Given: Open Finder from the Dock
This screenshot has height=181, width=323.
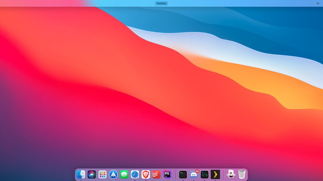Looking at the screenshot, I should 81,175.
